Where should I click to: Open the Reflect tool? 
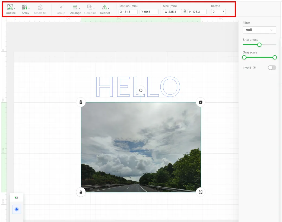click(105, 10)
